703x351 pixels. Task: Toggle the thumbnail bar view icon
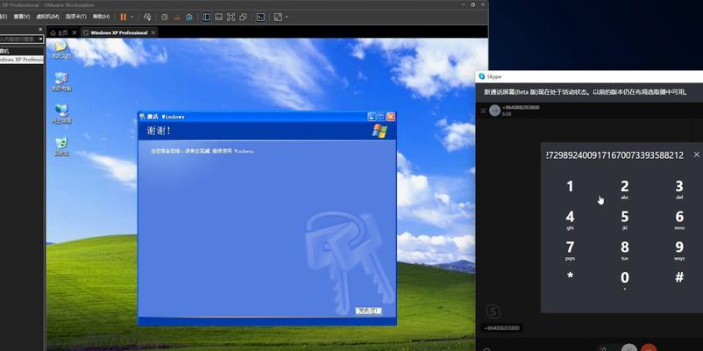(219, 17)
